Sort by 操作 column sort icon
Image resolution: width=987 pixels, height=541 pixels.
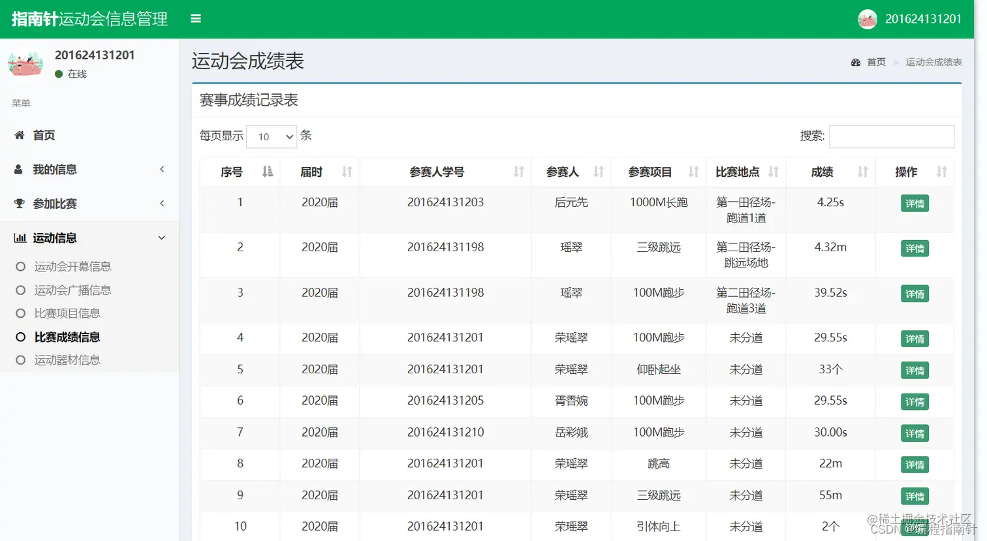coord(941,172)
